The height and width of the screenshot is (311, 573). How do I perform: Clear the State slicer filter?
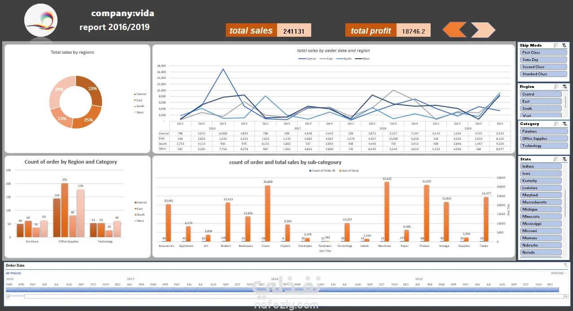(564, 159)
